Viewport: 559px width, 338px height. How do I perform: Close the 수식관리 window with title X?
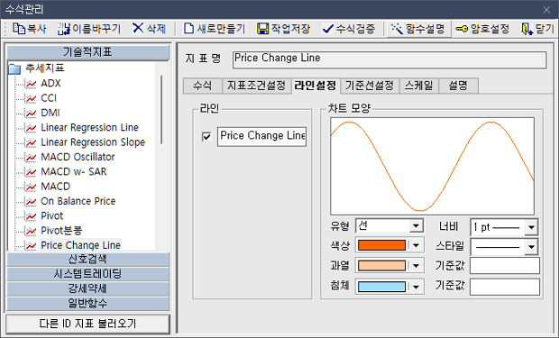tap(546, 10)
